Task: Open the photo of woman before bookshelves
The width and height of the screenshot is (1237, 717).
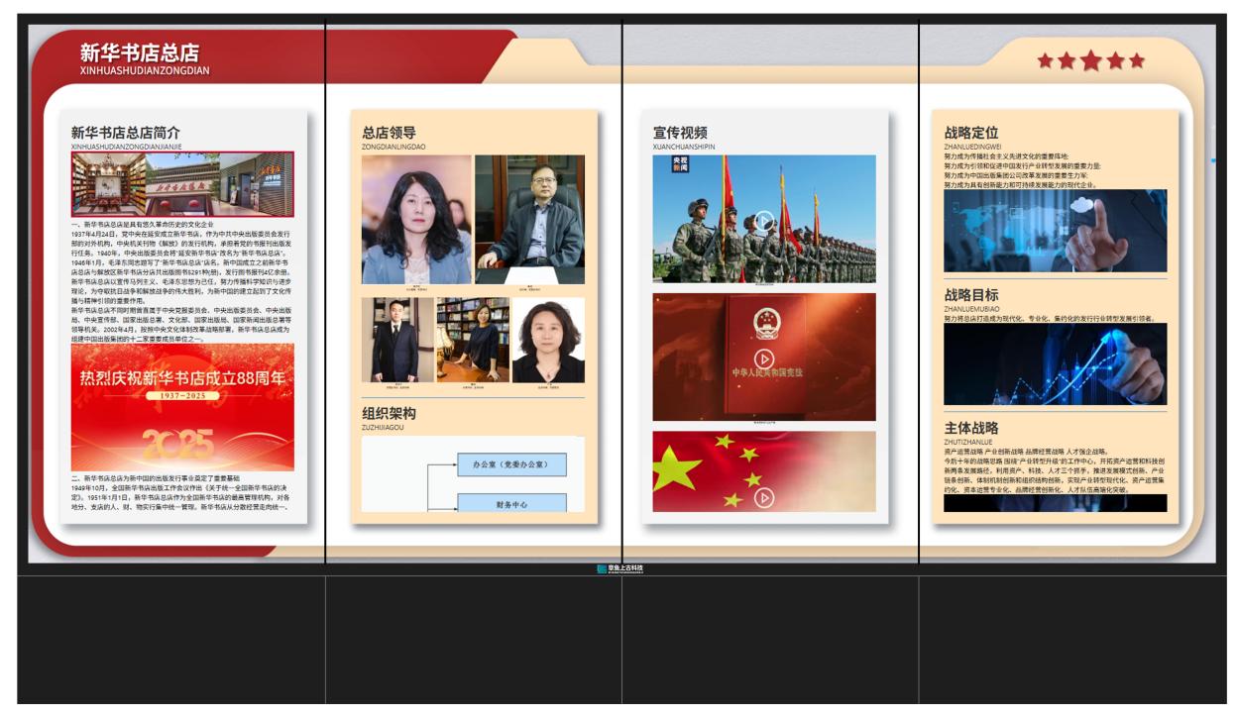Action: pos(473,340)
